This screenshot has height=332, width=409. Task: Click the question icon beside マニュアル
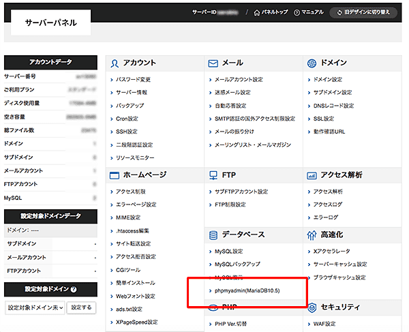coord(297,12)
